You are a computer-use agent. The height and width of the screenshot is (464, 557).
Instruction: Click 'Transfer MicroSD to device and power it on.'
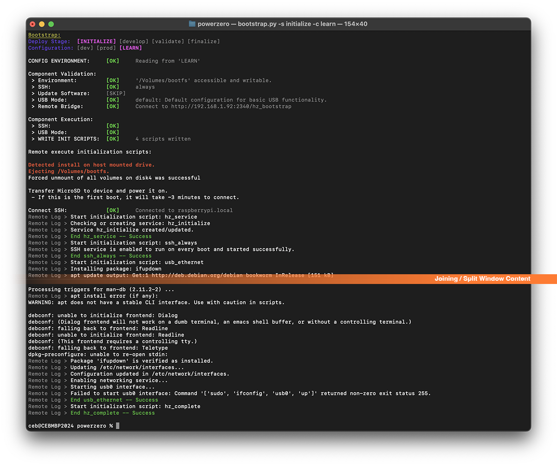pyautogui.click(x=98, y=191)
